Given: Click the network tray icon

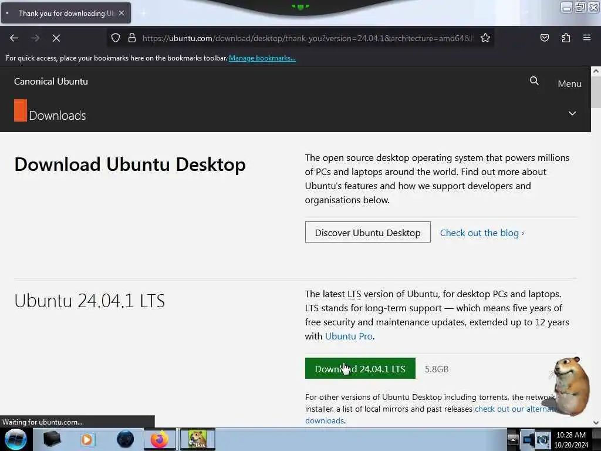Looking at the screenshot, I should (x=528, y=439).
